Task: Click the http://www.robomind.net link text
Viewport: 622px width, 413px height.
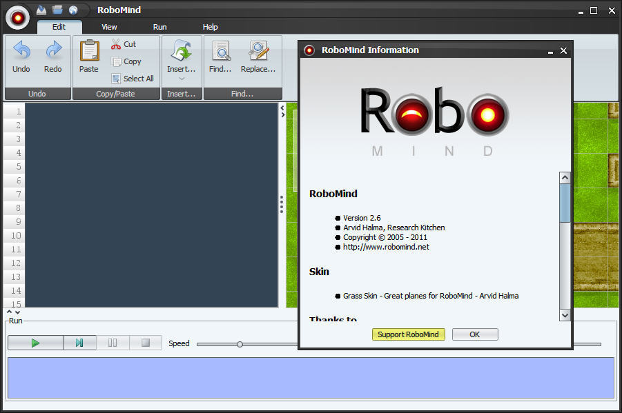Action: (x=386, y=247)
